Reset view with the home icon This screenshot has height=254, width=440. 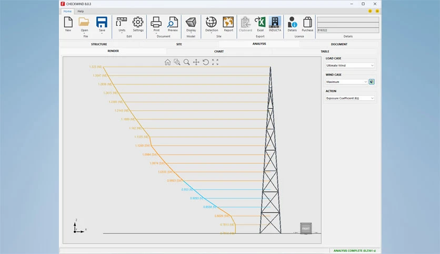[x=167, y=62]
